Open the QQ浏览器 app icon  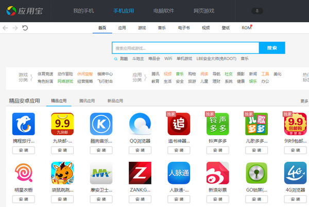pyautogui.click(x=140, y=124)
